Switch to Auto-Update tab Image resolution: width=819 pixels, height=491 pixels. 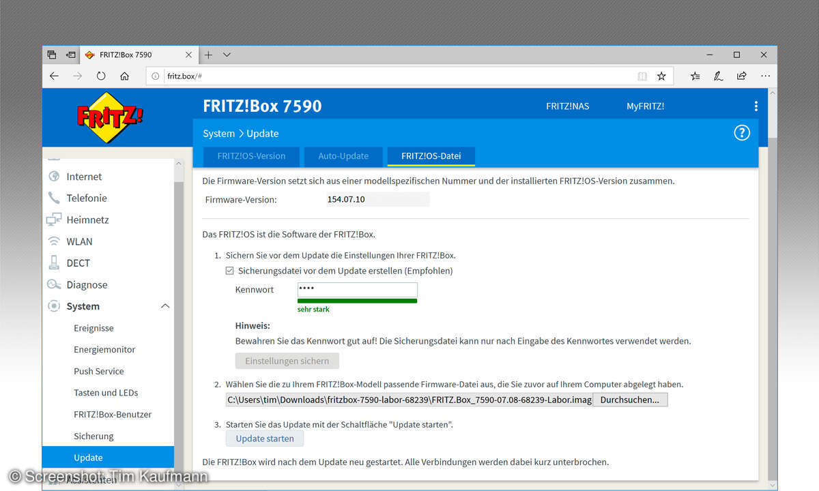tap(343, 156)
